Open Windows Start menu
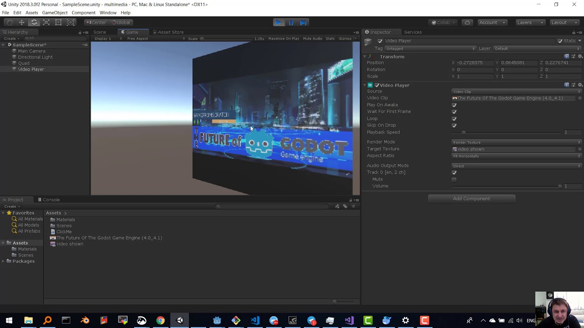Image resolution: width=584 pixels, height=328 pixels. click(x=9, y=320)
